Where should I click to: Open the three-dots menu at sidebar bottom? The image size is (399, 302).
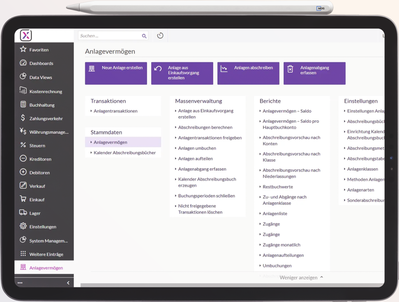(20, 283)
